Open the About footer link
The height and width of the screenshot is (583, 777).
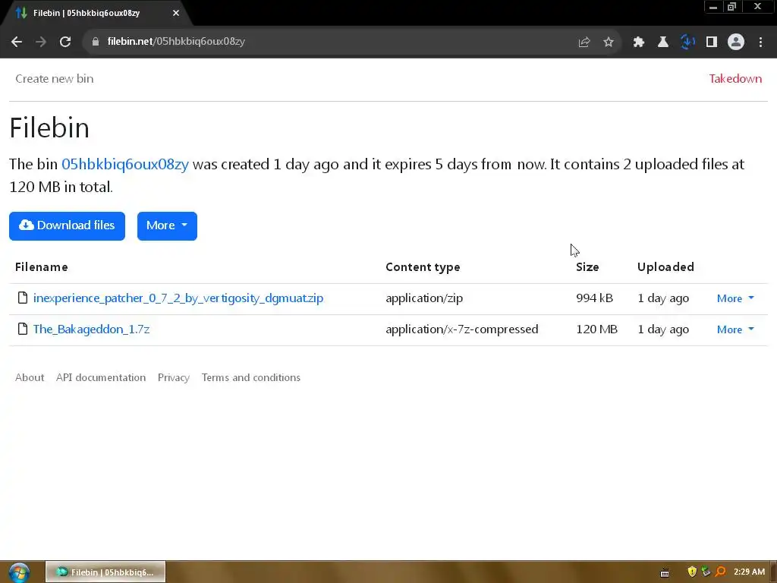(x=30, y=378)
